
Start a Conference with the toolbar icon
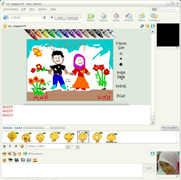(x=154, y=17)
